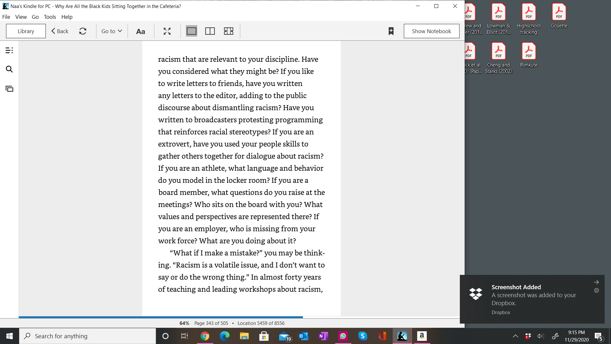This screenshot has height=344, width=611.
Task: Switch to two column view
Action: point(210,31)
